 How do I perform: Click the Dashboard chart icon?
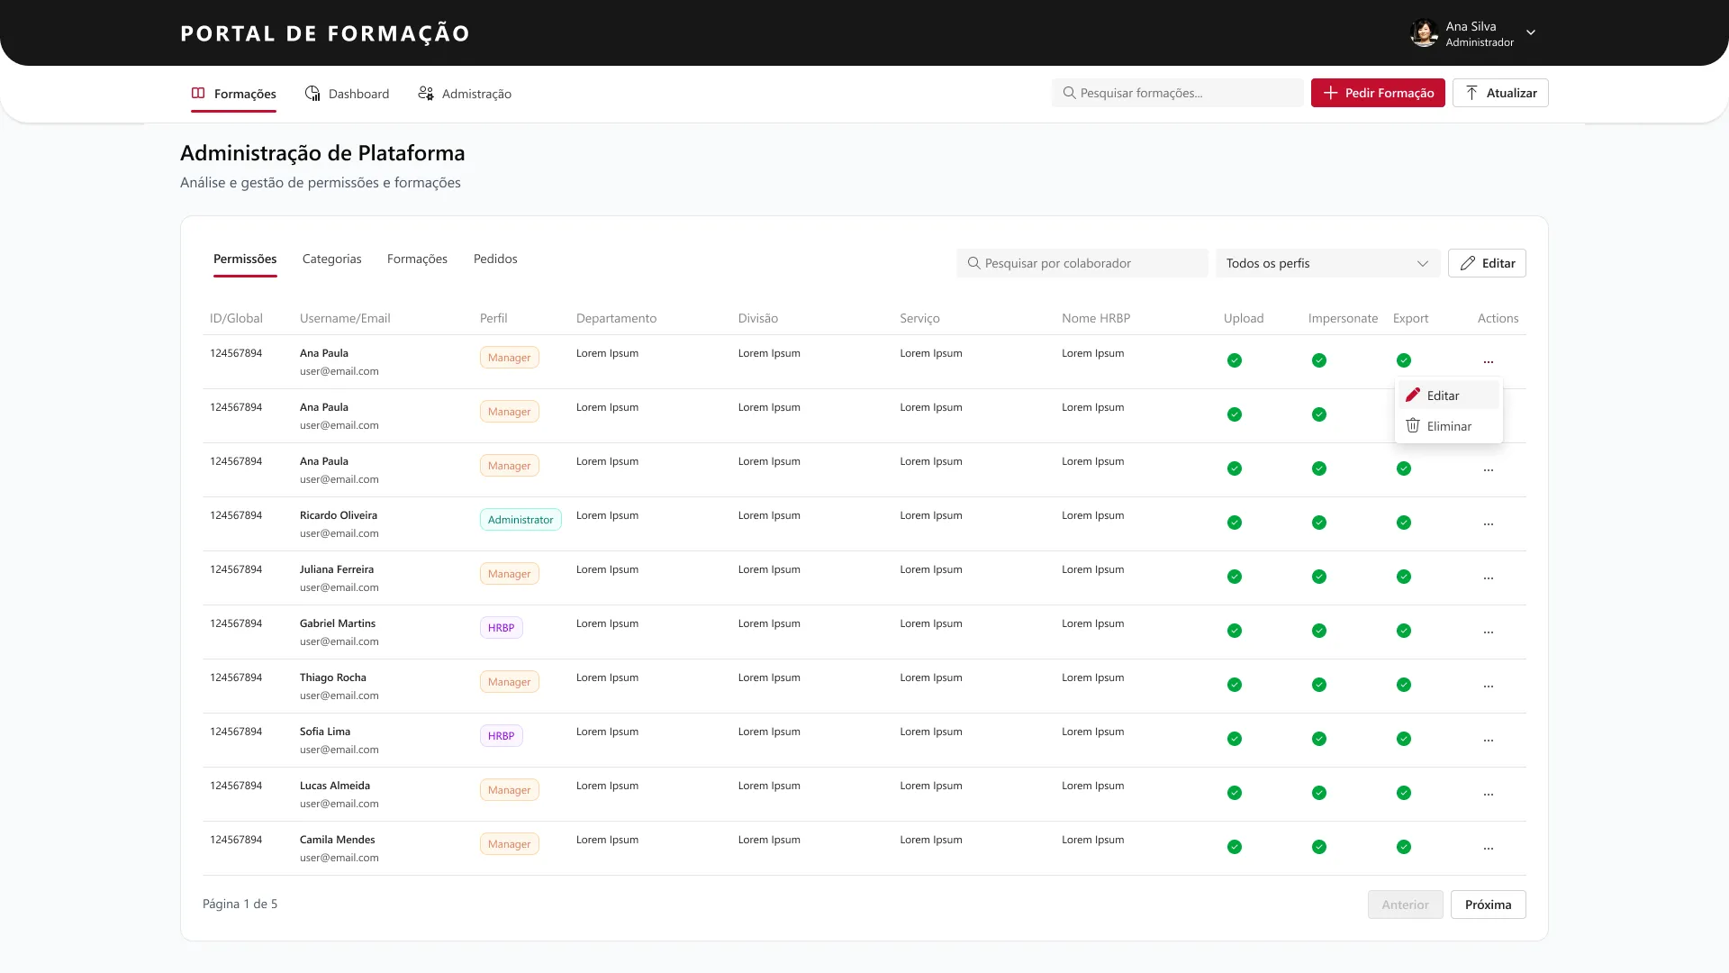click(312, 94)
